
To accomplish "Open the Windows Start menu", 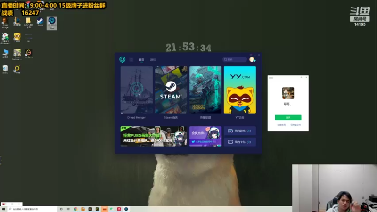I will point(3,209).
